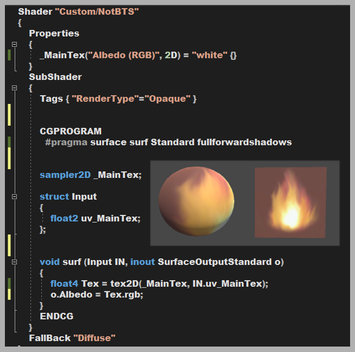Viewport: 355px width, 352px height.
Task: Click the "Opaque" string
Action: pos(167,99)
